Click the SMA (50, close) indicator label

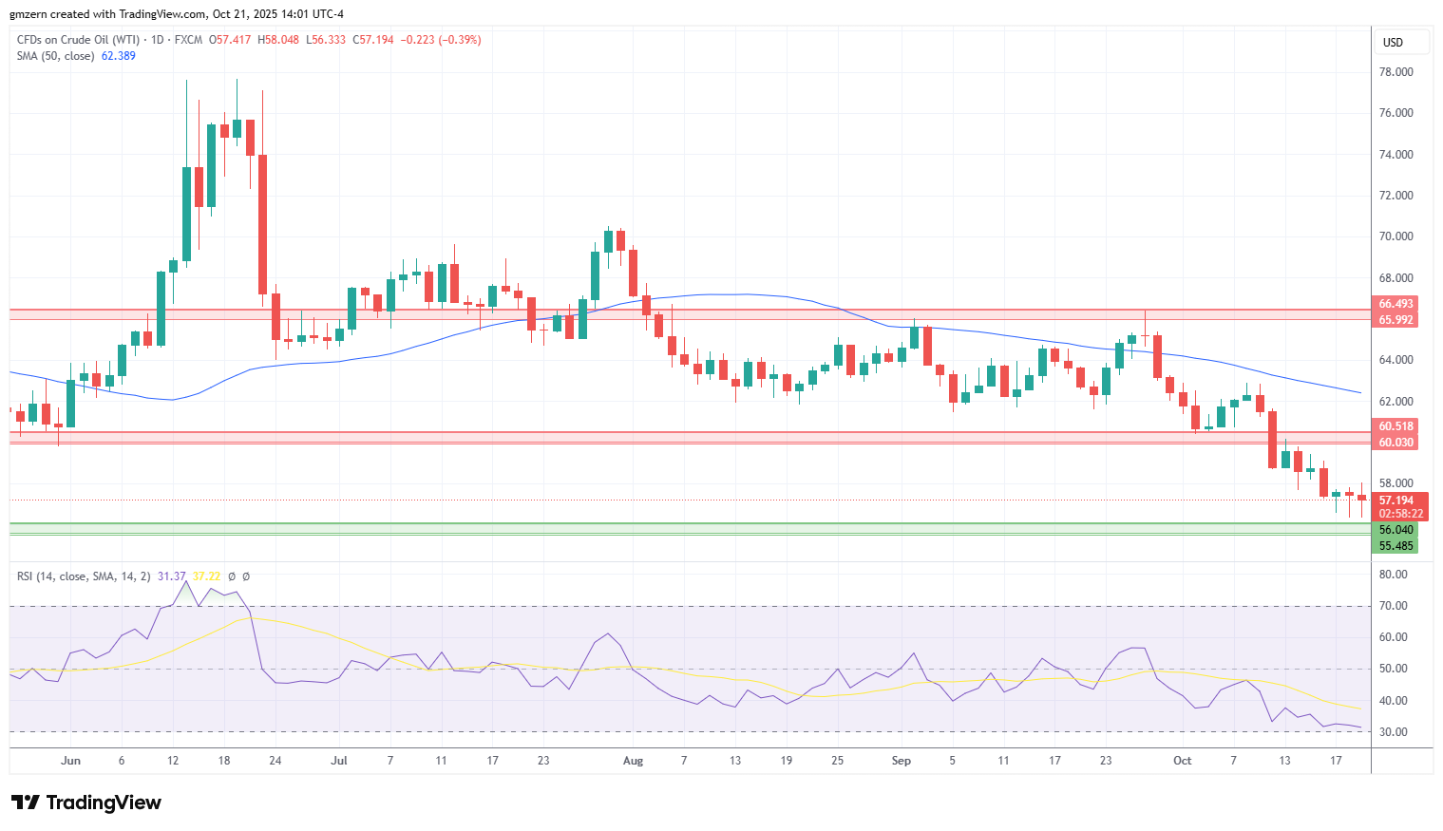click(55, 56)
